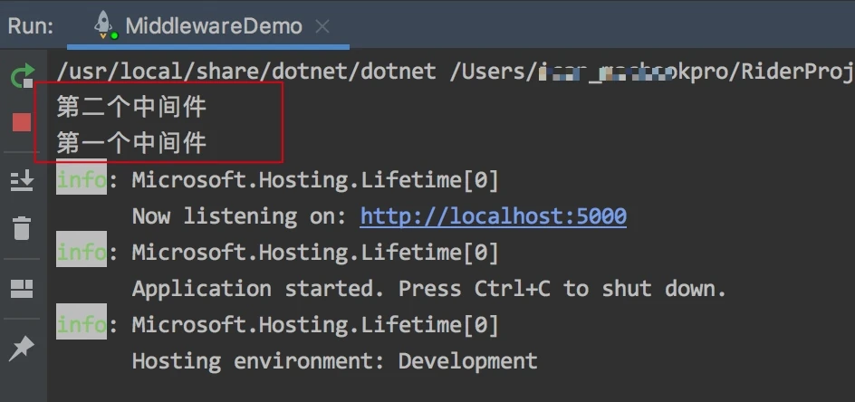The width and height of the screenshot is (855, 402).
Task: Click the info badge above Application started line
Action: 82,252
